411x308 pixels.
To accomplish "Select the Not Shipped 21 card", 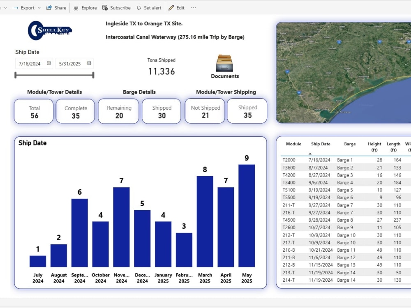I will (205, 111).
